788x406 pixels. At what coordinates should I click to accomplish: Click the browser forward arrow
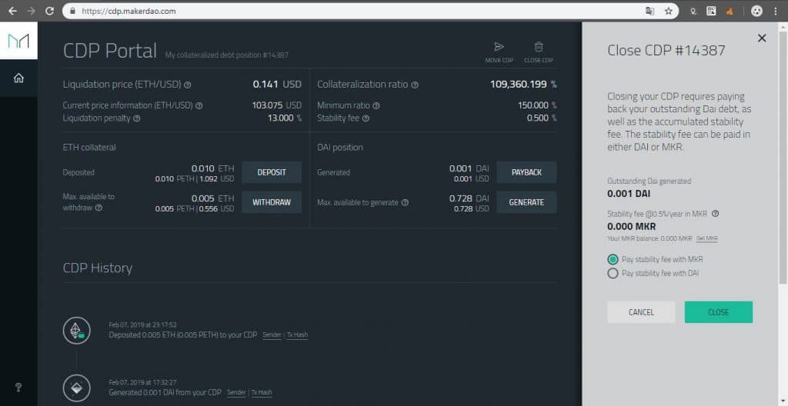(31, 11)
